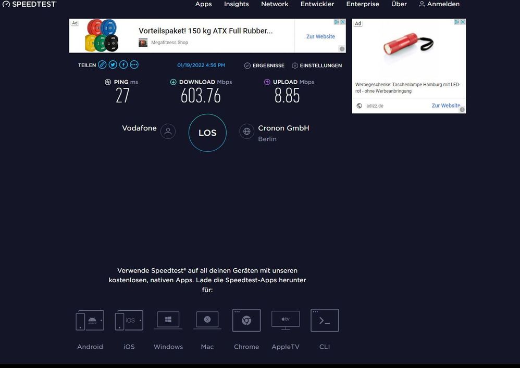520x368 pixels.
Task: Click the server globe icon
Action: pos(247,132)
